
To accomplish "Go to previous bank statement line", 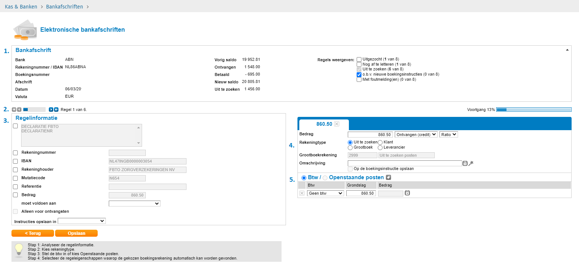I will pyautogui.click(x=19, y=110).
